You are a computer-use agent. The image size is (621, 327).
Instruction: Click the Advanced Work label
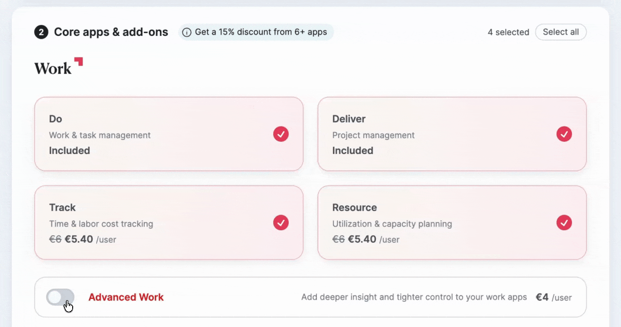click(126, 297)
